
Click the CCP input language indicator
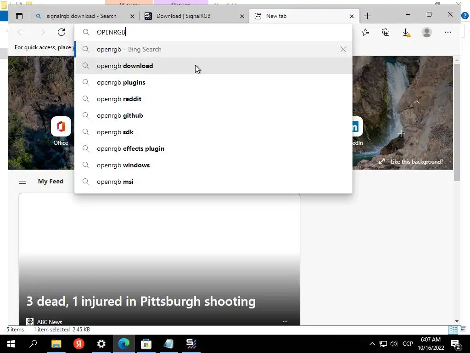[408, 344]
